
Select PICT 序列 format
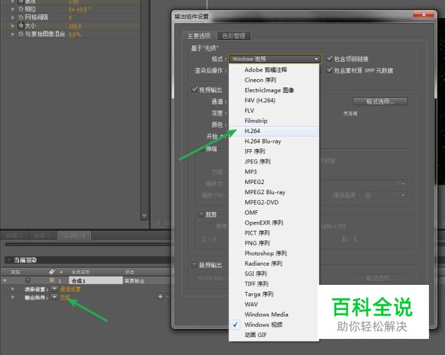[274, 233]
